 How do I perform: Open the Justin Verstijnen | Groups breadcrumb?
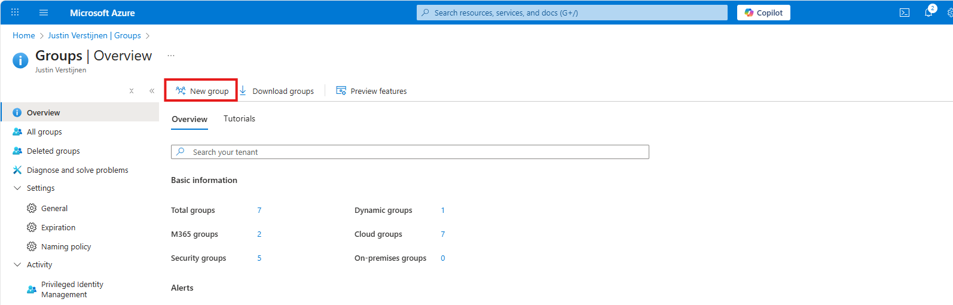(x=94, y=35)
